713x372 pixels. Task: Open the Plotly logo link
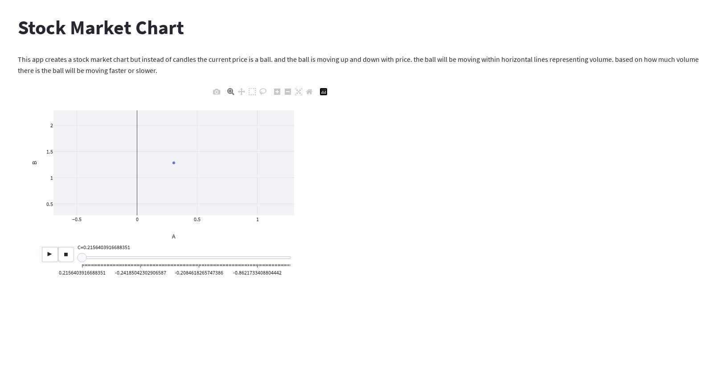324,92
